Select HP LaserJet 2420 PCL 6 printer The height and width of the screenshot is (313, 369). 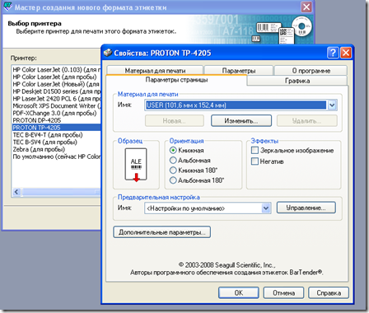pyautogui.click(x=57, y=99)
